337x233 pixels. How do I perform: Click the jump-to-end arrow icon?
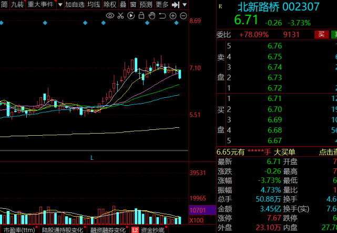point(176,5)
